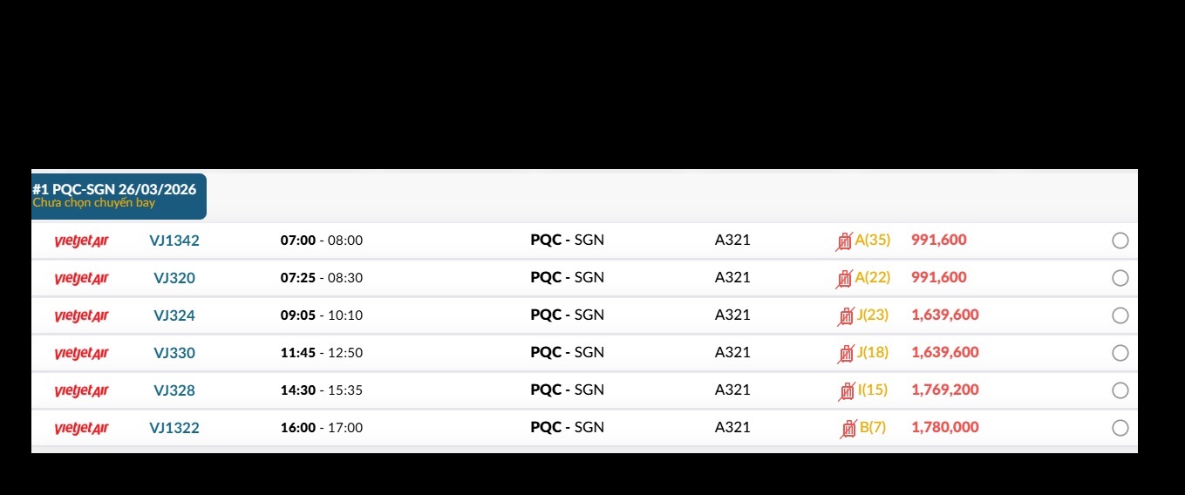Pick the VJ328 flight radio button

coord(1120,391)
